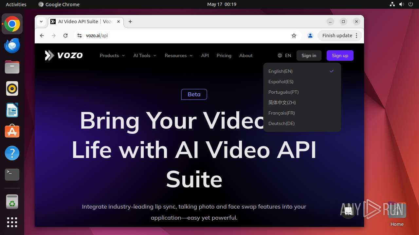Select 简体中文(ZH) language
The image size is (419, 235).
click(x=302, y=102)
